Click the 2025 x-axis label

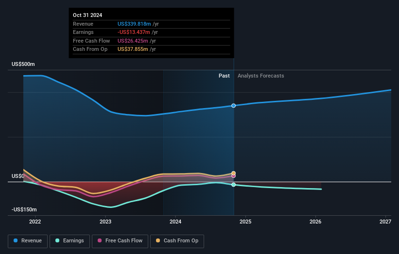tap(245, 222)
